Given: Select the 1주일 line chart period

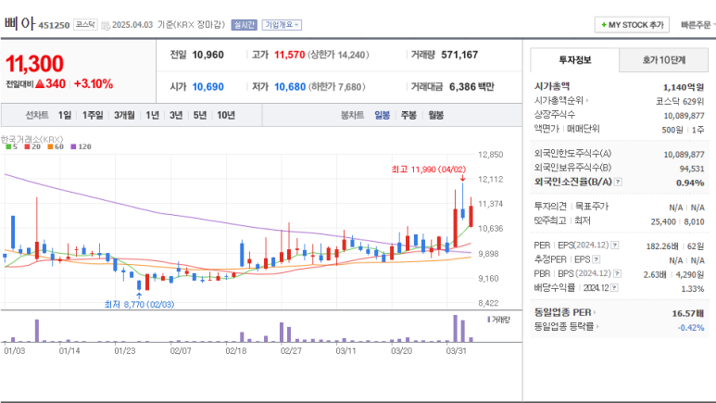Looking at the screenshot, I should [x=93, y=115].
